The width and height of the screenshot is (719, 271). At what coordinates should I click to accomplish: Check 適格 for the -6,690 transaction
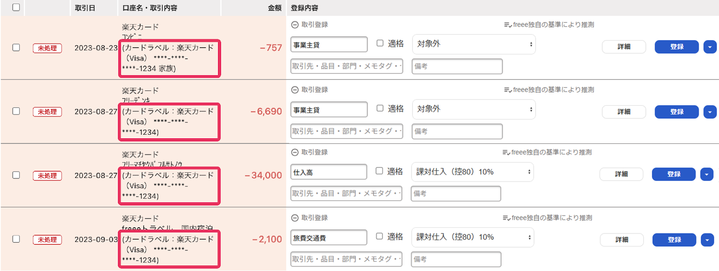(x=380, y=108)
